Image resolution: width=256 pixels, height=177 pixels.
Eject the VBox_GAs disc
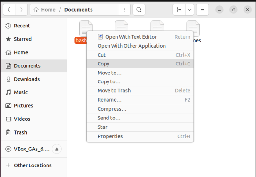(57, 149)
